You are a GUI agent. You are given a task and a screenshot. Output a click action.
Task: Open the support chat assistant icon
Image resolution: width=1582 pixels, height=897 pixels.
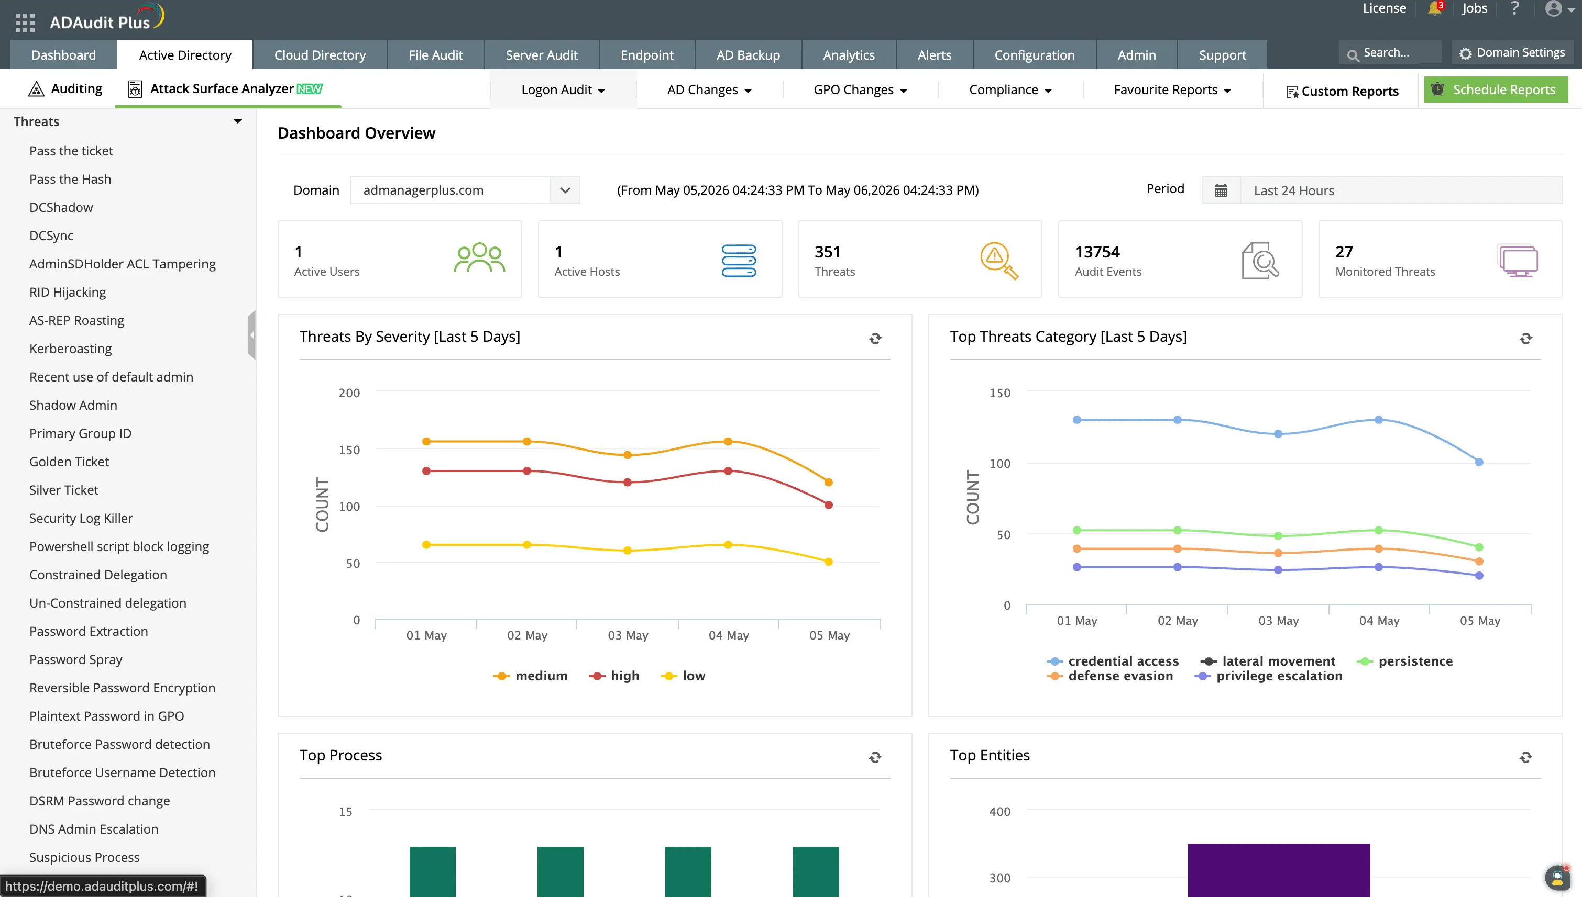(x=1557, y=877)
